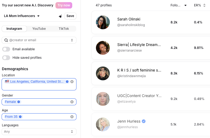Click the ER% column header
The width and height of the screenshot is (210, 138).
[x=197, y=5]
